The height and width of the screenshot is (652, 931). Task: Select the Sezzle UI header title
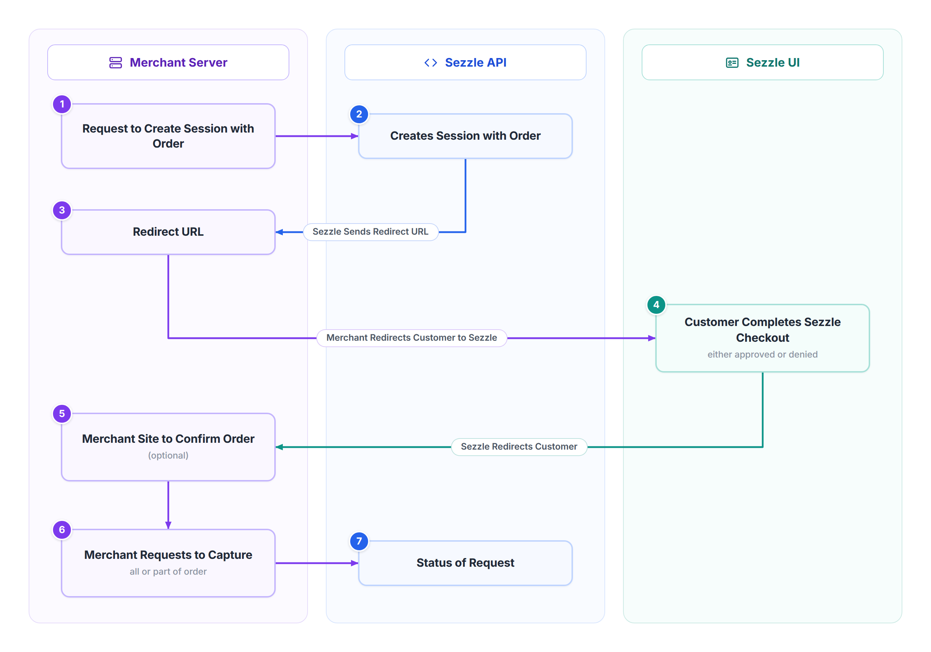tap(773, 62)
